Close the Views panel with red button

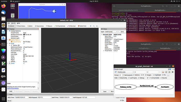[125, 29]
